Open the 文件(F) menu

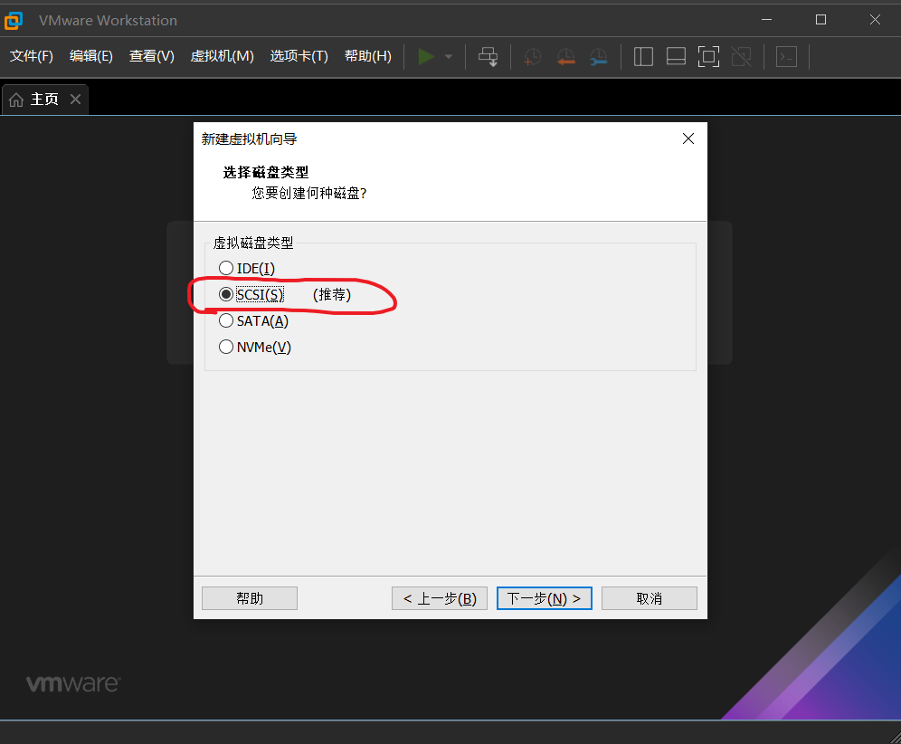pyautogui.click(x=32, y=56)
